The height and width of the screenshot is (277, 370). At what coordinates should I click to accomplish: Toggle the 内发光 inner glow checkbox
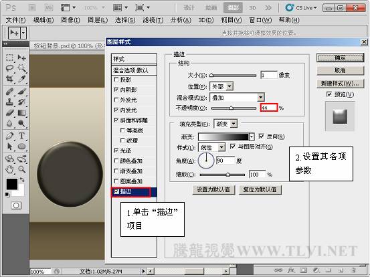tap(116, 110)
